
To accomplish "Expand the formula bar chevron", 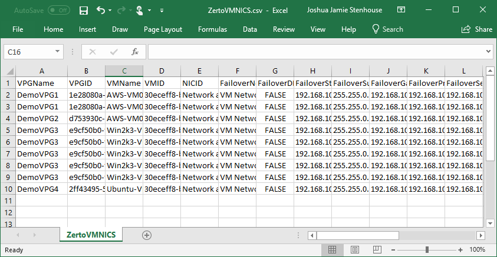I will (x=488, y=52).
